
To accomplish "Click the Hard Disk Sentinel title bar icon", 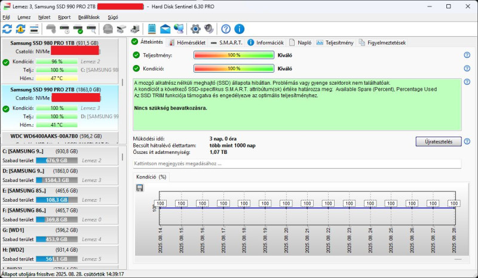I will coord(6,6).
